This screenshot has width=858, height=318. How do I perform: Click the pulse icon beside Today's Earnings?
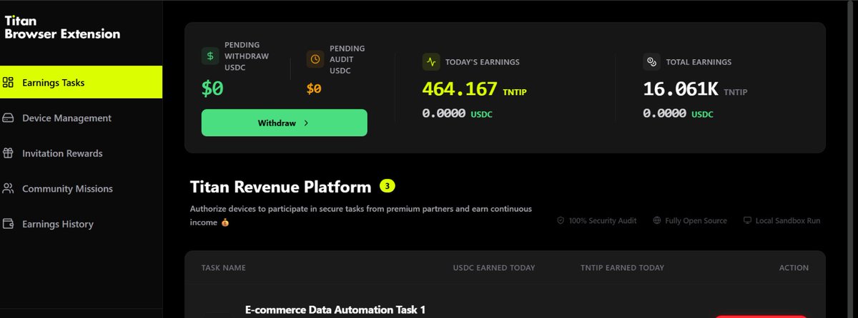(x=431, y=62)
